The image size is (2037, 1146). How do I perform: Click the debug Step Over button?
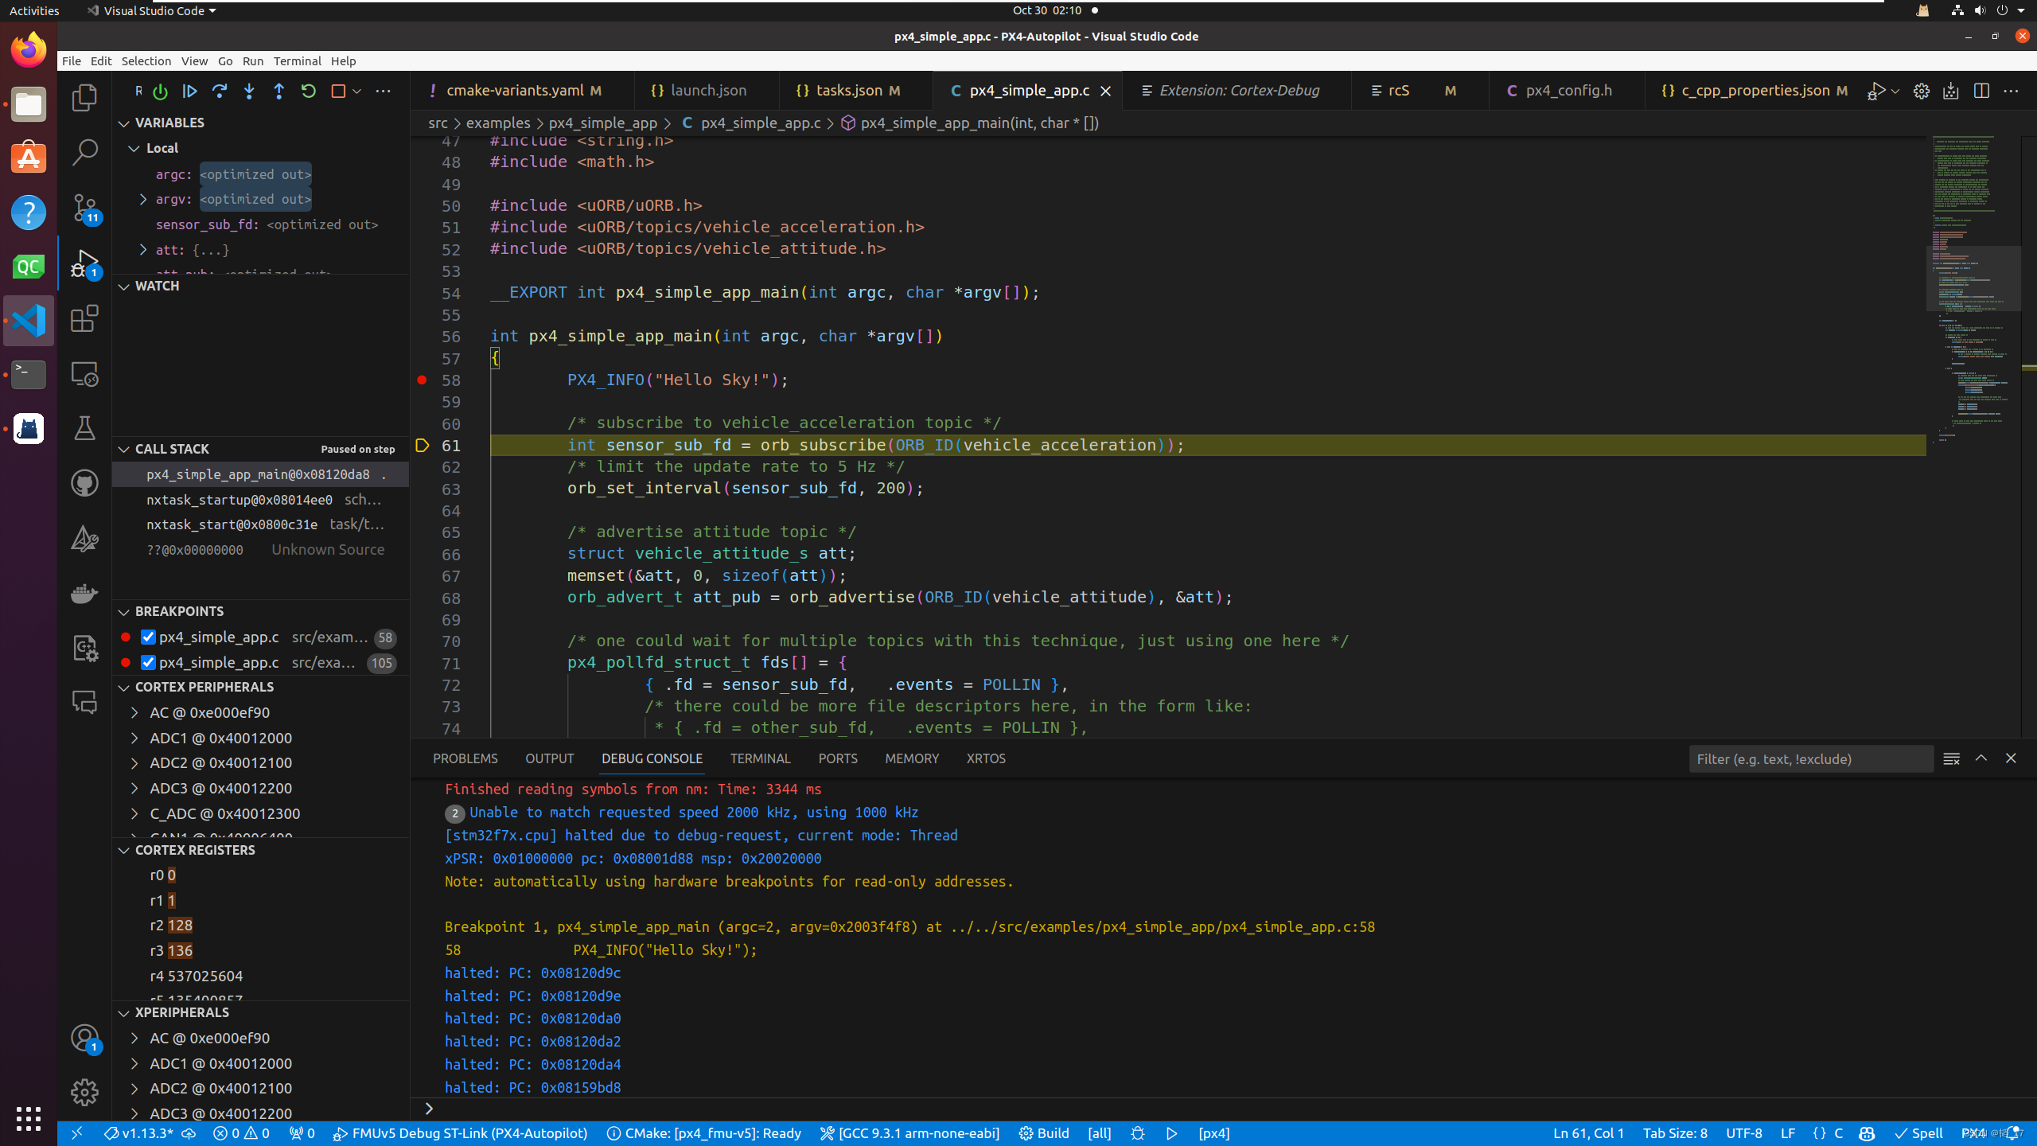point(220,92)
